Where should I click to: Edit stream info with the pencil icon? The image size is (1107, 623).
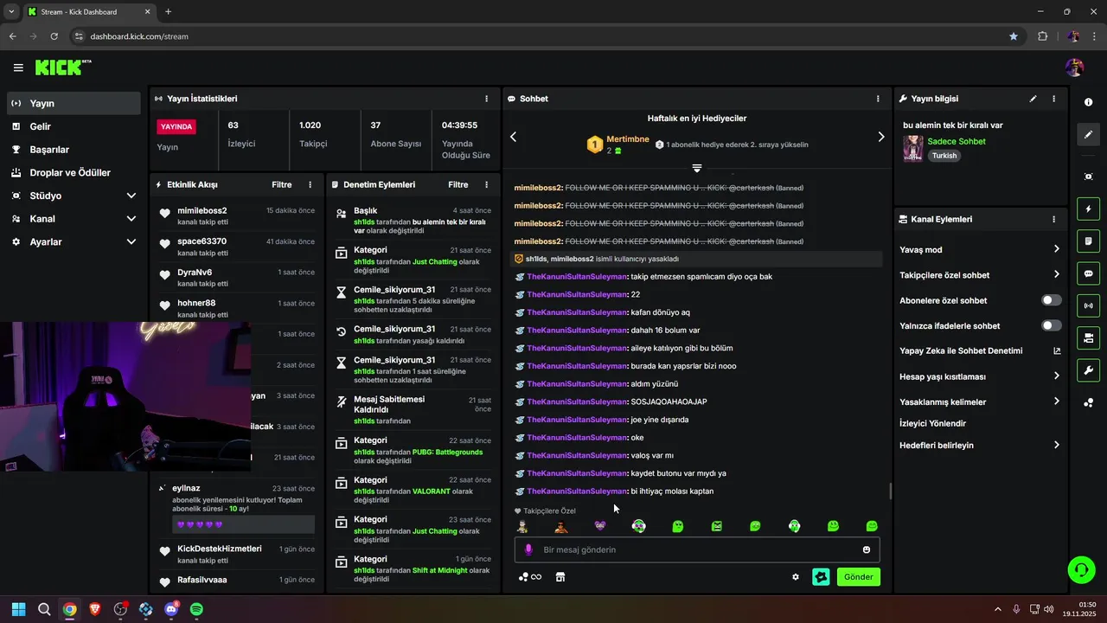click(1033, 99)
